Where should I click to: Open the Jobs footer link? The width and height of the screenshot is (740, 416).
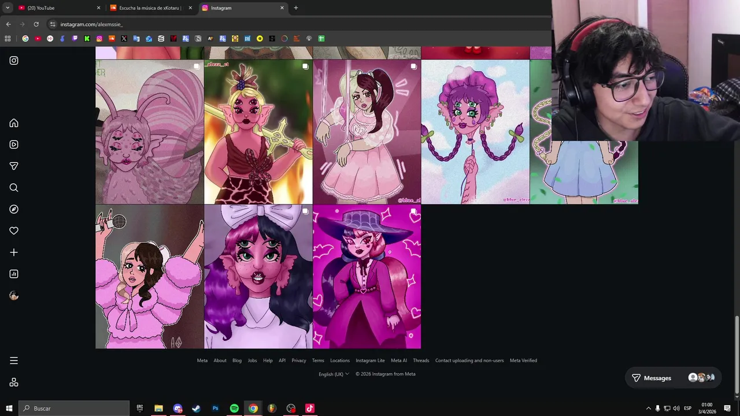(x=253, y=361)
